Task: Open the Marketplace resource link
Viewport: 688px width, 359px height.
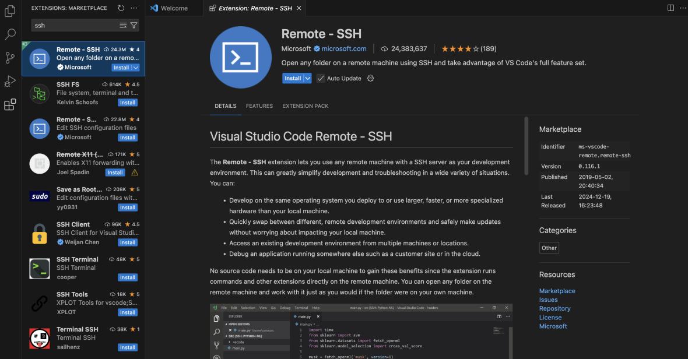Action: point(557,291)
